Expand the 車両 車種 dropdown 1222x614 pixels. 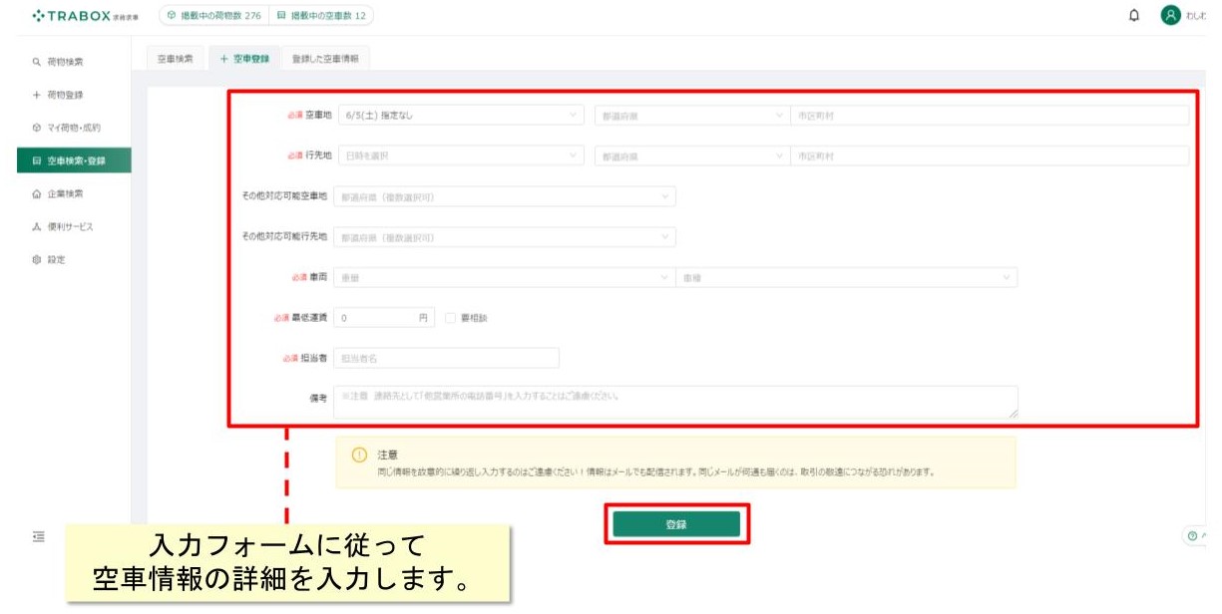847,277
